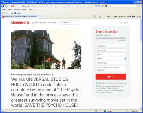Open the Page dropdown in command bar

point(115,17)
